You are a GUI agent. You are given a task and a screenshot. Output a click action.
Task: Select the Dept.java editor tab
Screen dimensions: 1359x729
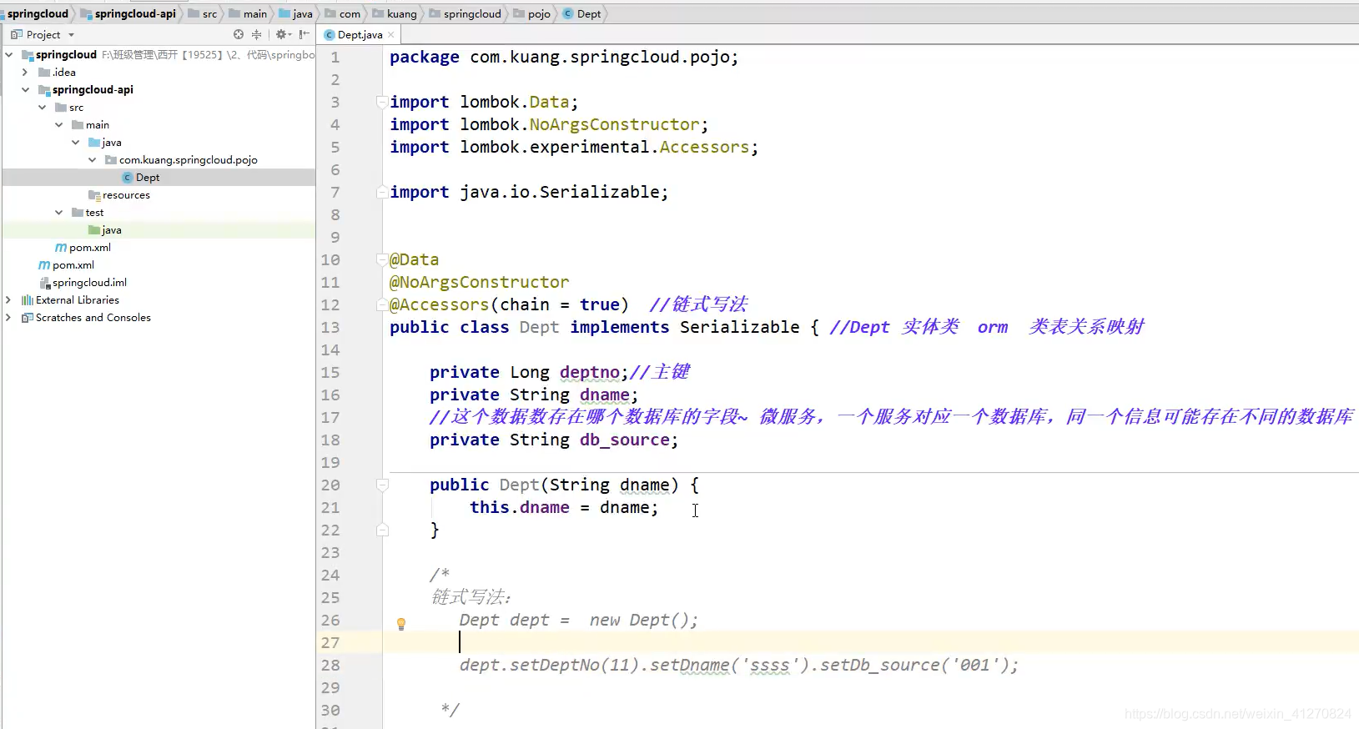click(360, 35)
